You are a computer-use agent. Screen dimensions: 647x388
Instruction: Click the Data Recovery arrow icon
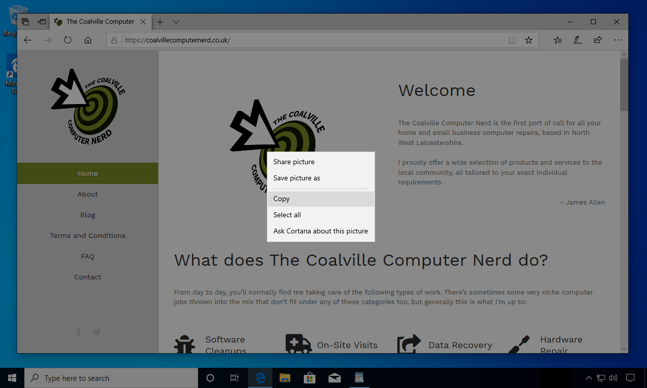pyautogui.click(x=409, y=344)
